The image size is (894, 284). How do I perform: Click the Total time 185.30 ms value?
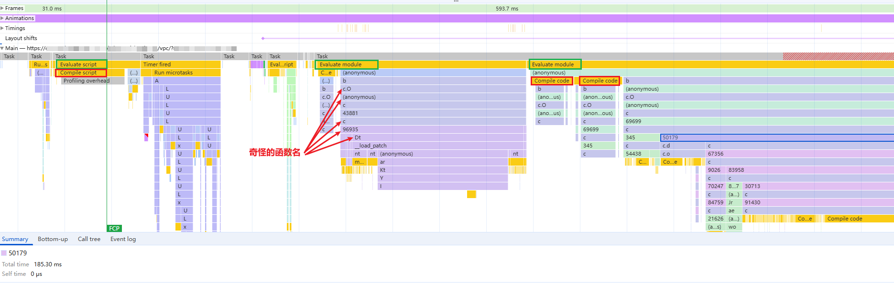tap(48, 264)
